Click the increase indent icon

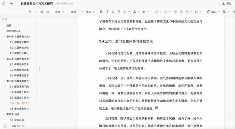181,12
